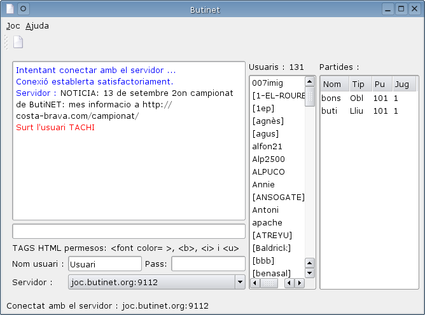This screenshot has height=315, width=425.
Task: Click the horizontal scrollbar thumb of user list
Action: click(269, 283)
